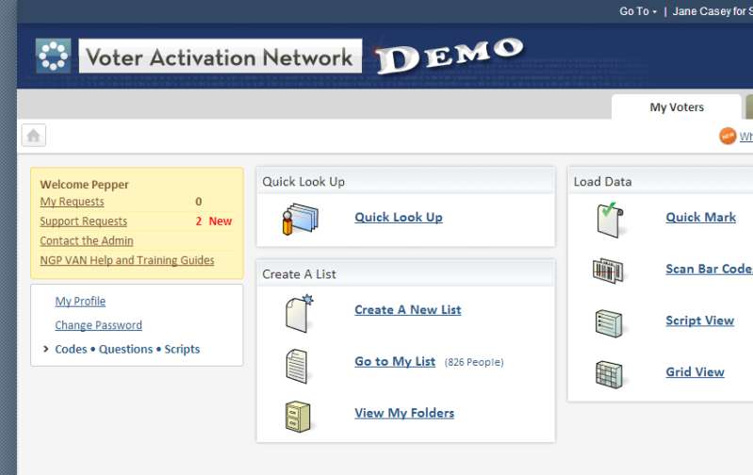The height and width of the screenshot is (475, 753).
Task: Click the Create A New List link
Action: [408, 310]
